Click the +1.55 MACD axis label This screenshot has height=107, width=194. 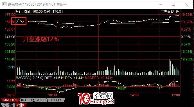click(11, 81)
